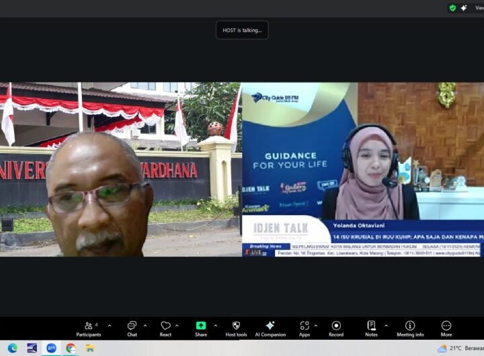Expand the caret next to Chat
Image resolution: width=484 pixels, height=356 pixels.
point(145,326)
